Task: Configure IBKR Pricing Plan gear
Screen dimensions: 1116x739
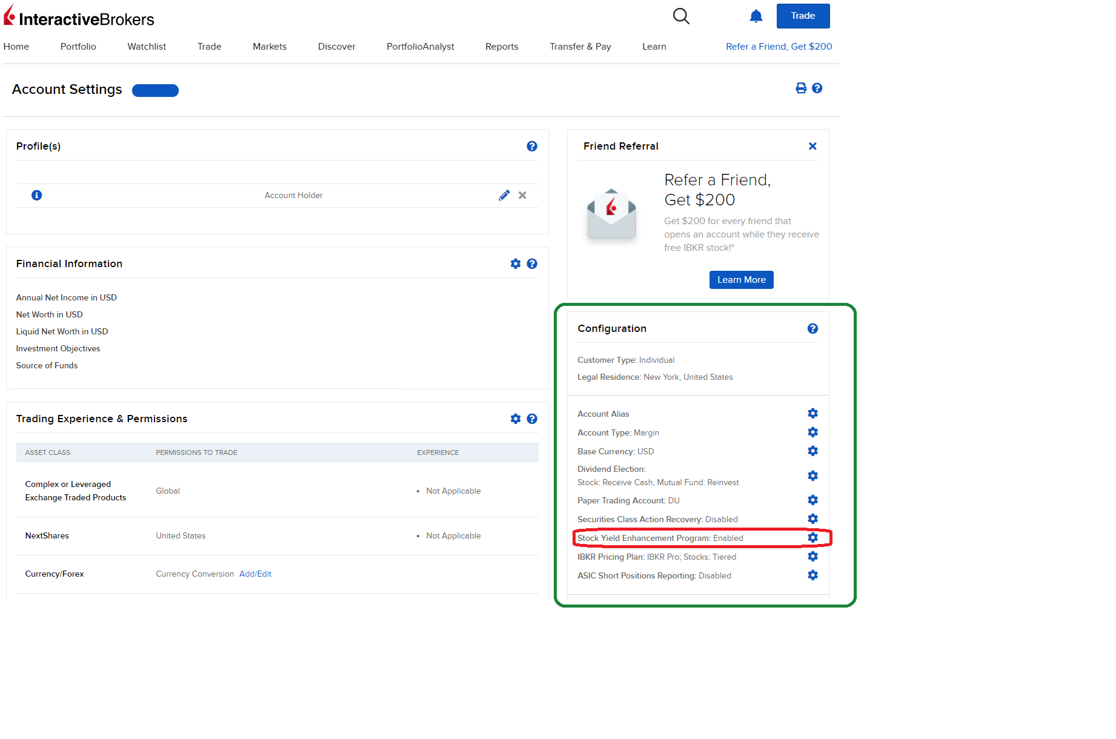Action: click(812, 556)
